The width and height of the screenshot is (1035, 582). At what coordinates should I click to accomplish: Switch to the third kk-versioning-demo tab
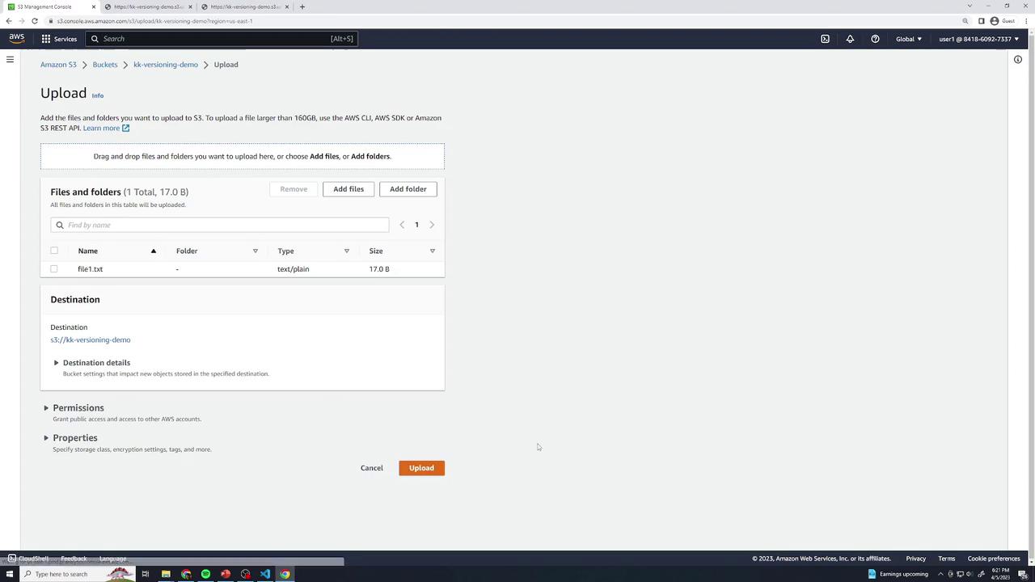tap(246, 6)
